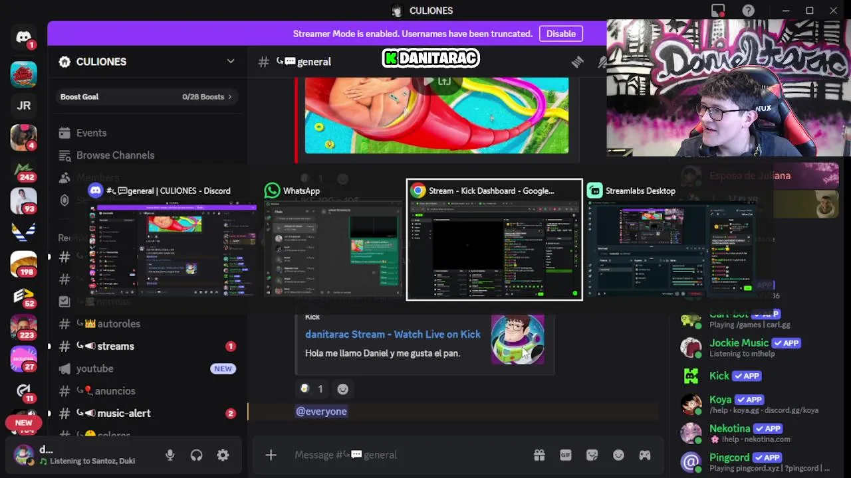This screenshot has height=478, width=851.
Task: Open server icon with 242 badge
Action: pos(24,170)
